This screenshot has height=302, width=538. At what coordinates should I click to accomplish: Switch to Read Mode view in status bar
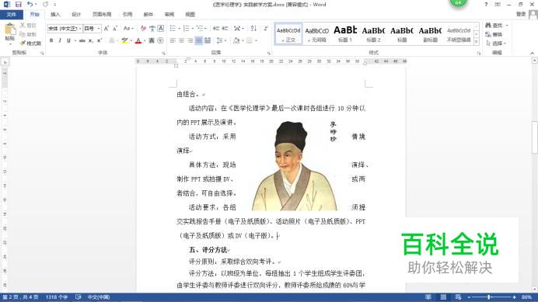pos(428,297)
